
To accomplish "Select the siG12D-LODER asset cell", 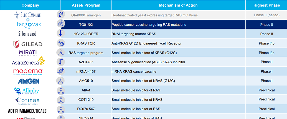I will 86,34.
